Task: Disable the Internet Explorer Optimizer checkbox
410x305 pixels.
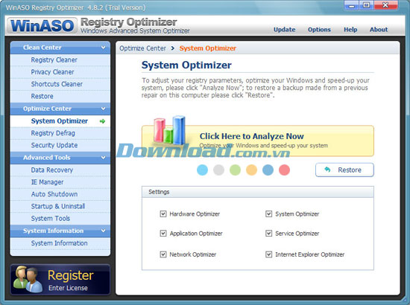Action: [x=269, y=254]
